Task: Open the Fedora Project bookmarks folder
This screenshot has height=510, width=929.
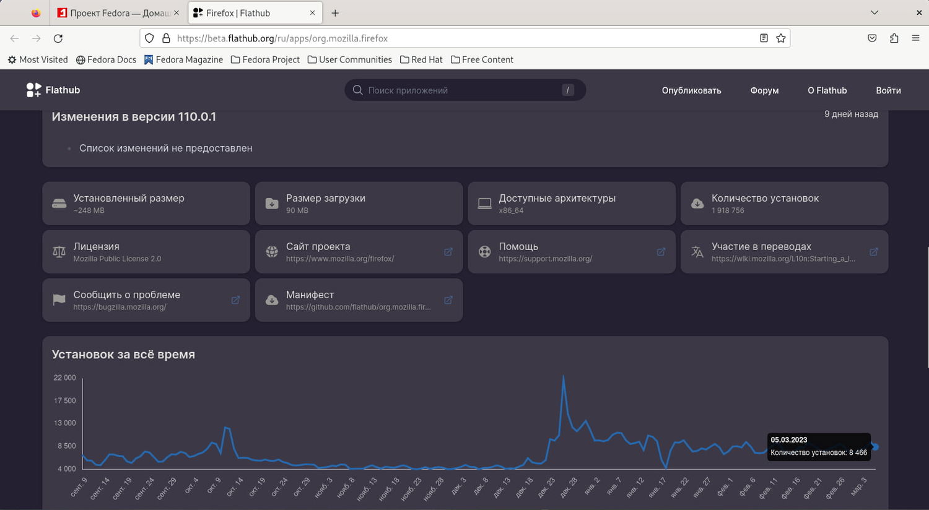Action: 265,59
